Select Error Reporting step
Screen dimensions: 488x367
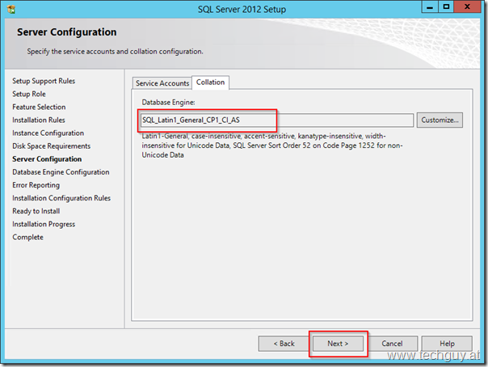tap(36, 185)
